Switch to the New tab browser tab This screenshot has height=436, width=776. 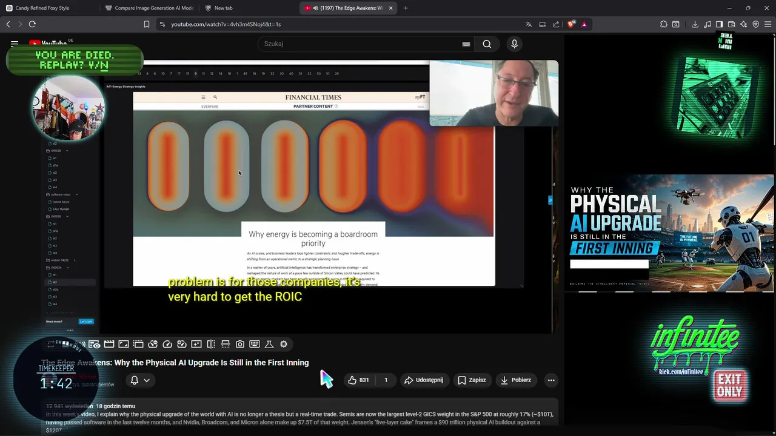(249, 8)
